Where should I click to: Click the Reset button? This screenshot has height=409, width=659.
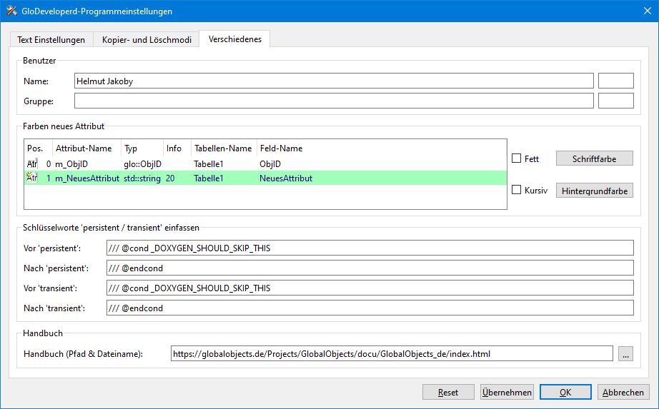pos(448,392)
